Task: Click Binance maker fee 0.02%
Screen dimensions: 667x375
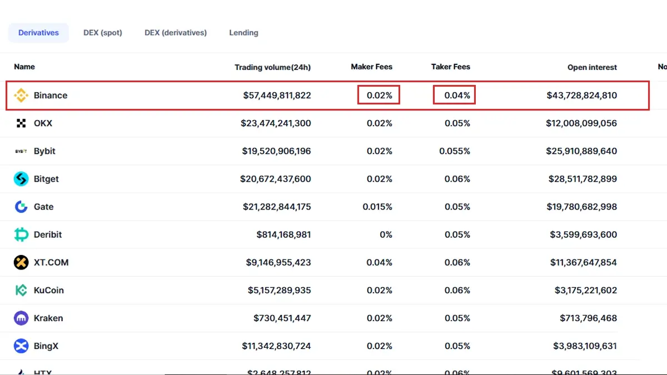Action: [x=380, y=96]
